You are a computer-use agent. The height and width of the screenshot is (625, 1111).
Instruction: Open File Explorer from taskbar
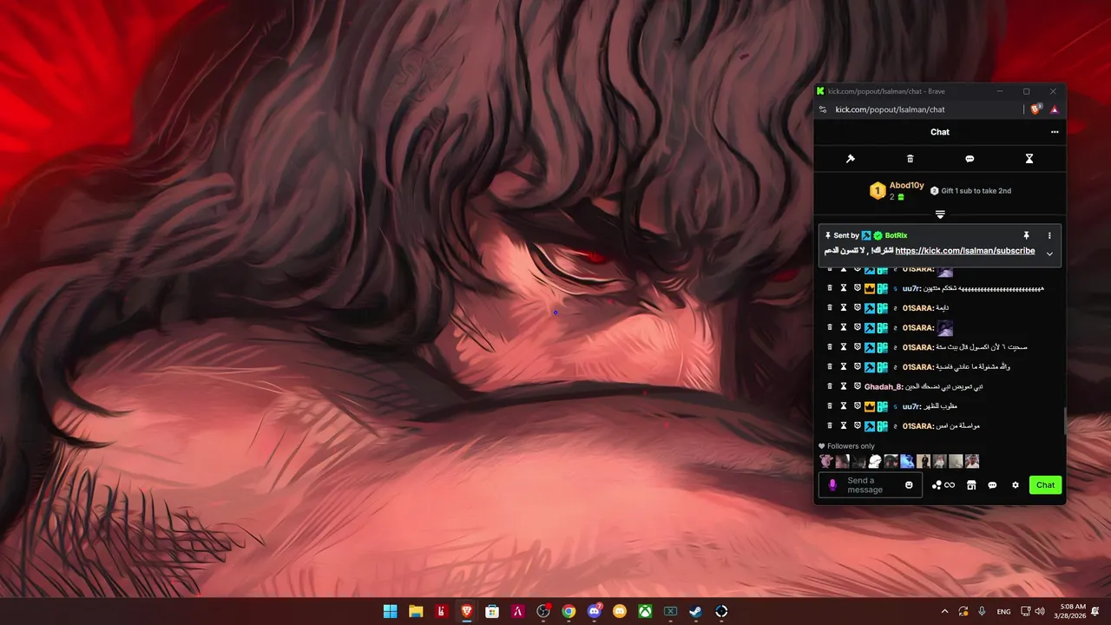point(416,611)
